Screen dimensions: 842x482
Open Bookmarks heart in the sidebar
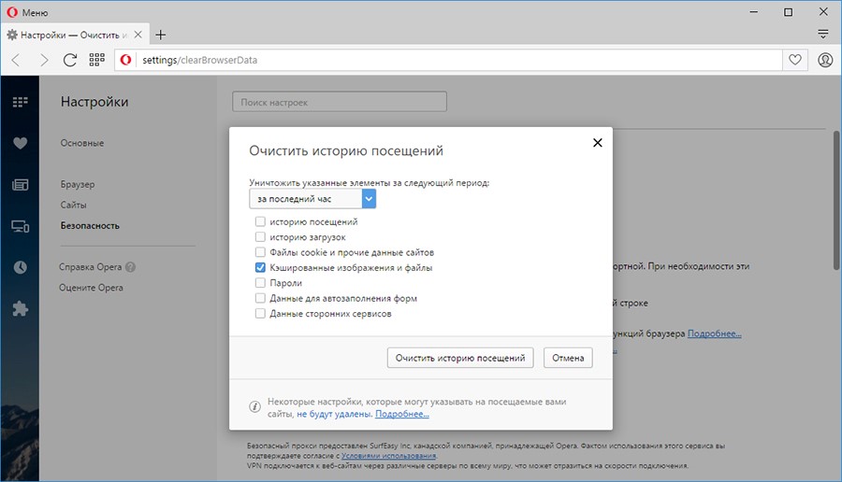[x=20, y=143]
